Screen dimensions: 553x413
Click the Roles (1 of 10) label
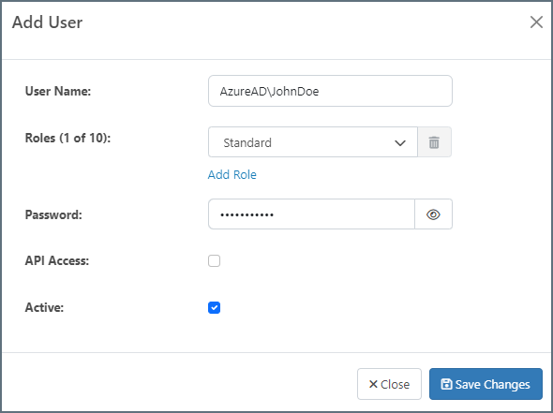coord(67,138)
